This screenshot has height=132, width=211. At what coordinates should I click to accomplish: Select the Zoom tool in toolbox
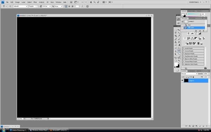pos(179,61)
